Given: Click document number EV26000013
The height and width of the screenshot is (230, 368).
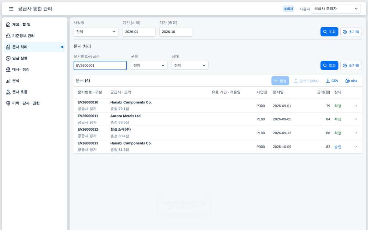Looking at the screenshot, I should click(x=88, y=143).
